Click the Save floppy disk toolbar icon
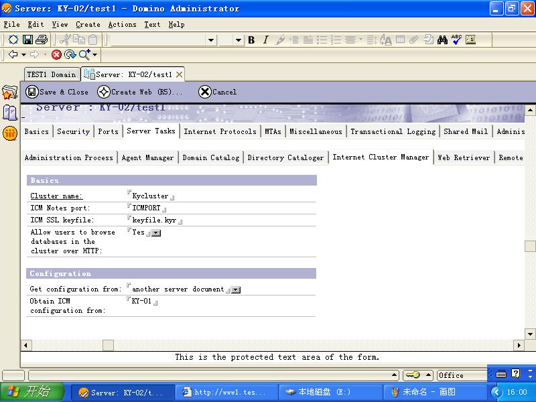 pyautogui.click(x=28, y=40)
